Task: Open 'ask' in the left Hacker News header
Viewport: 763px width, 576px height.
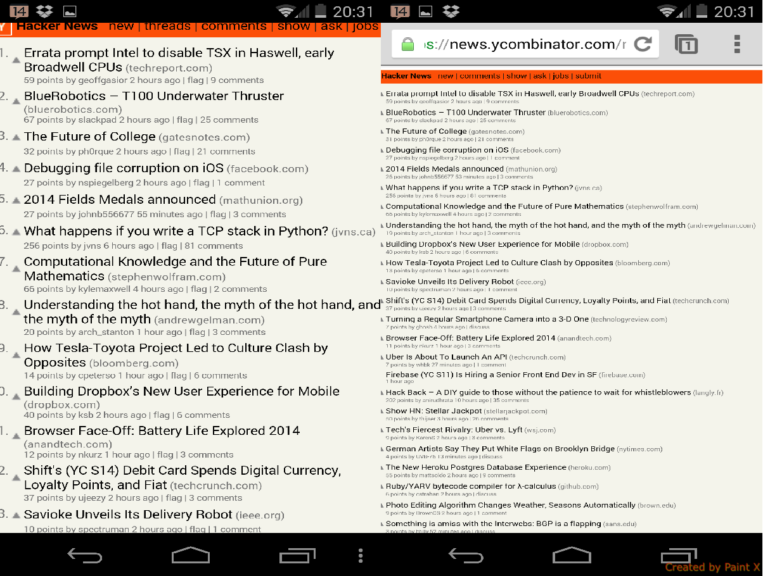Action: tap(331, 26)
